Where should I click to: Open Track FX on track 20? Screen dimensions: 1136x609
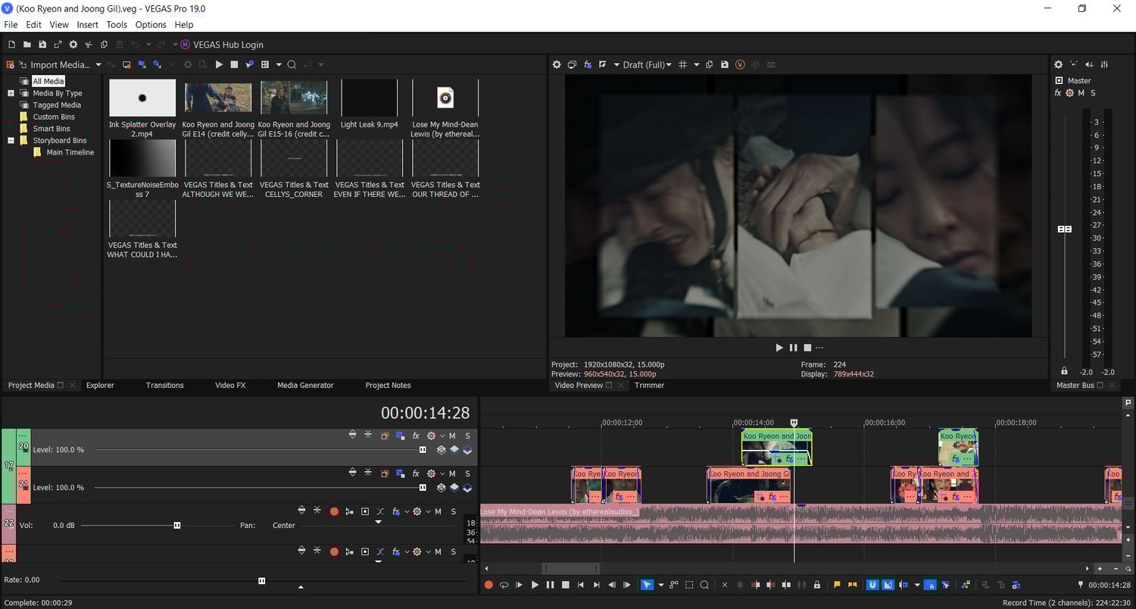[x=416, y=436]
